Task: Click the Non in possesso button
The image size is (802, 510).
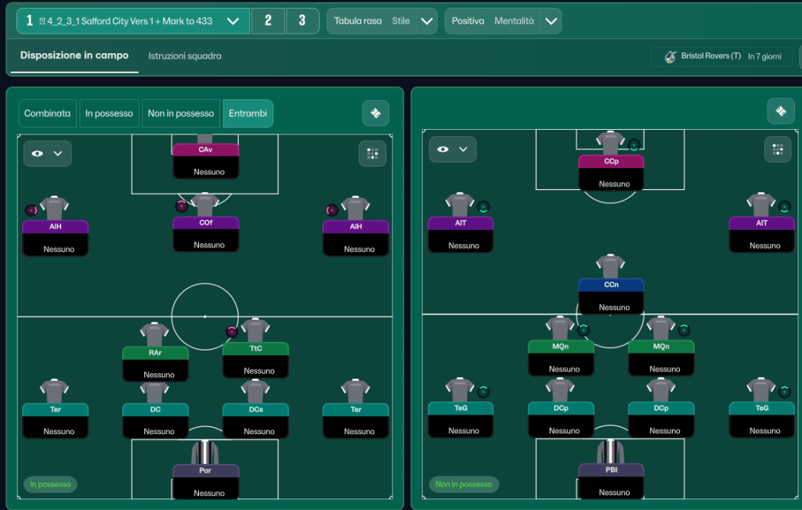Action: click(181, 113)
